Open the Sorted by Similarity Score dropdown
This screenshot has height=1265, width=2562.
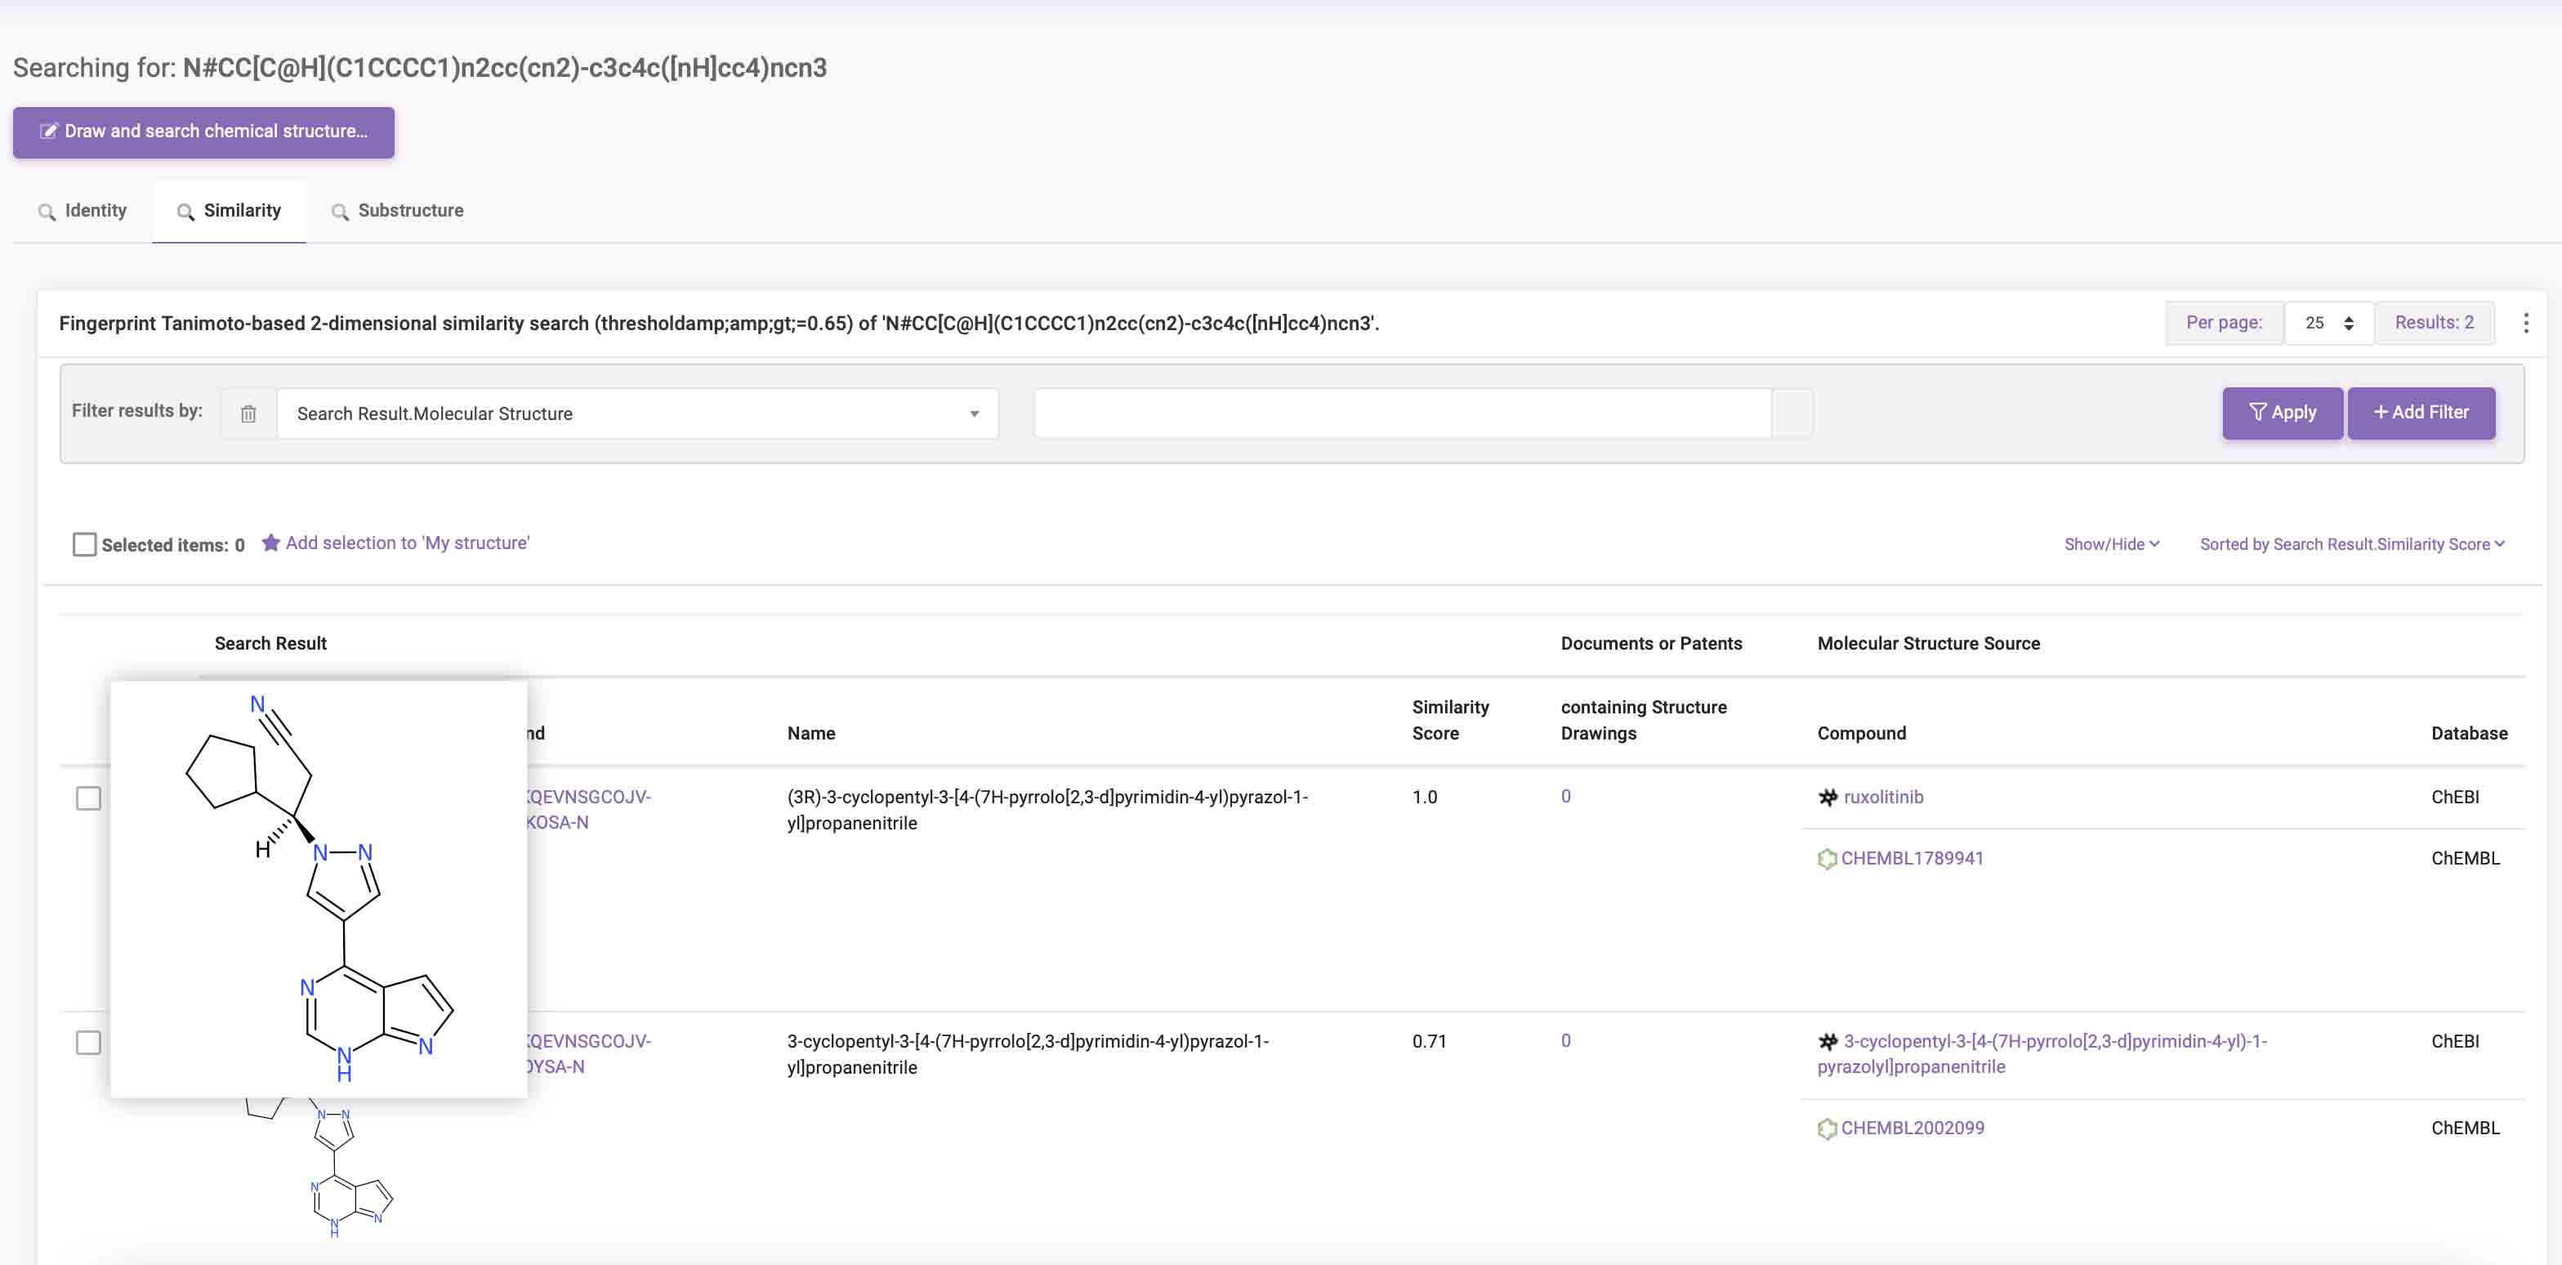pos(2351,544)
